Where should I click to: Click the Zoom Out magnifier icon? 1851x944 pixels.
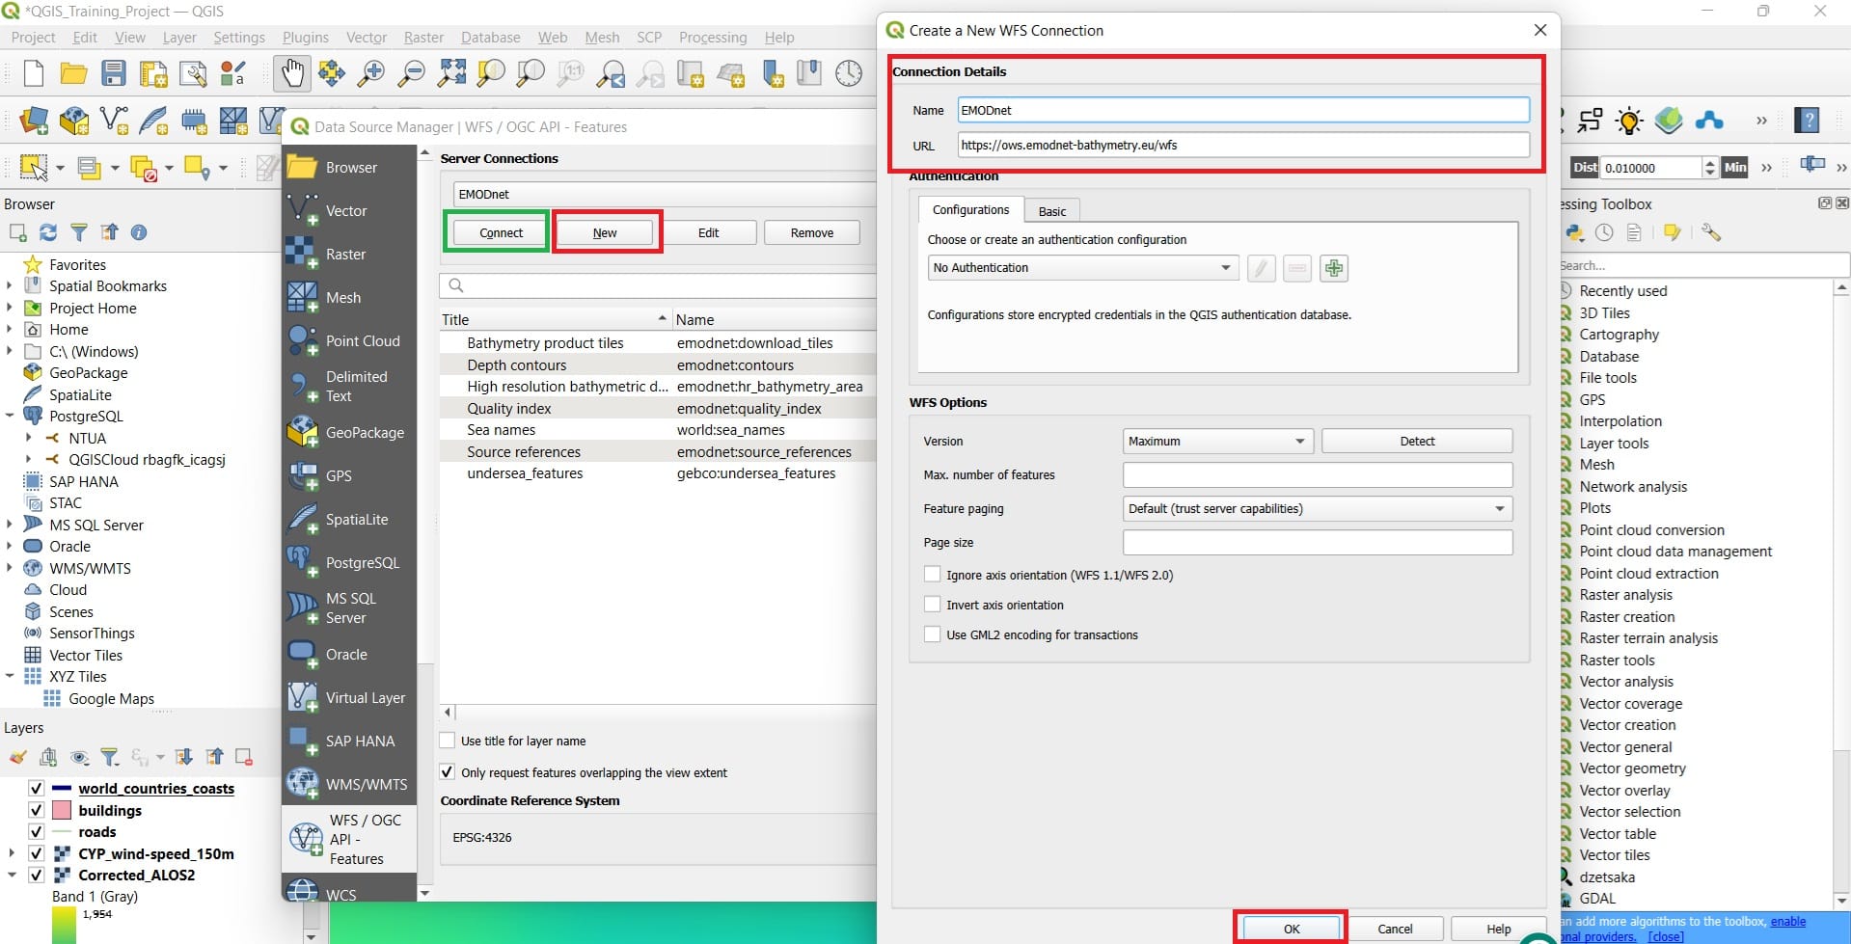point(412,73)
